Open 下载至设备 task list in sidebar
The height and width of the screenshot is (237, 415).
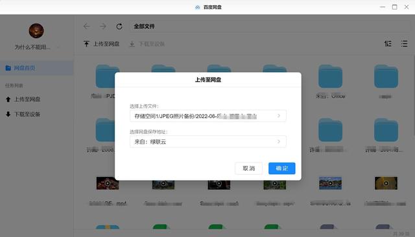tap(23, 114)
